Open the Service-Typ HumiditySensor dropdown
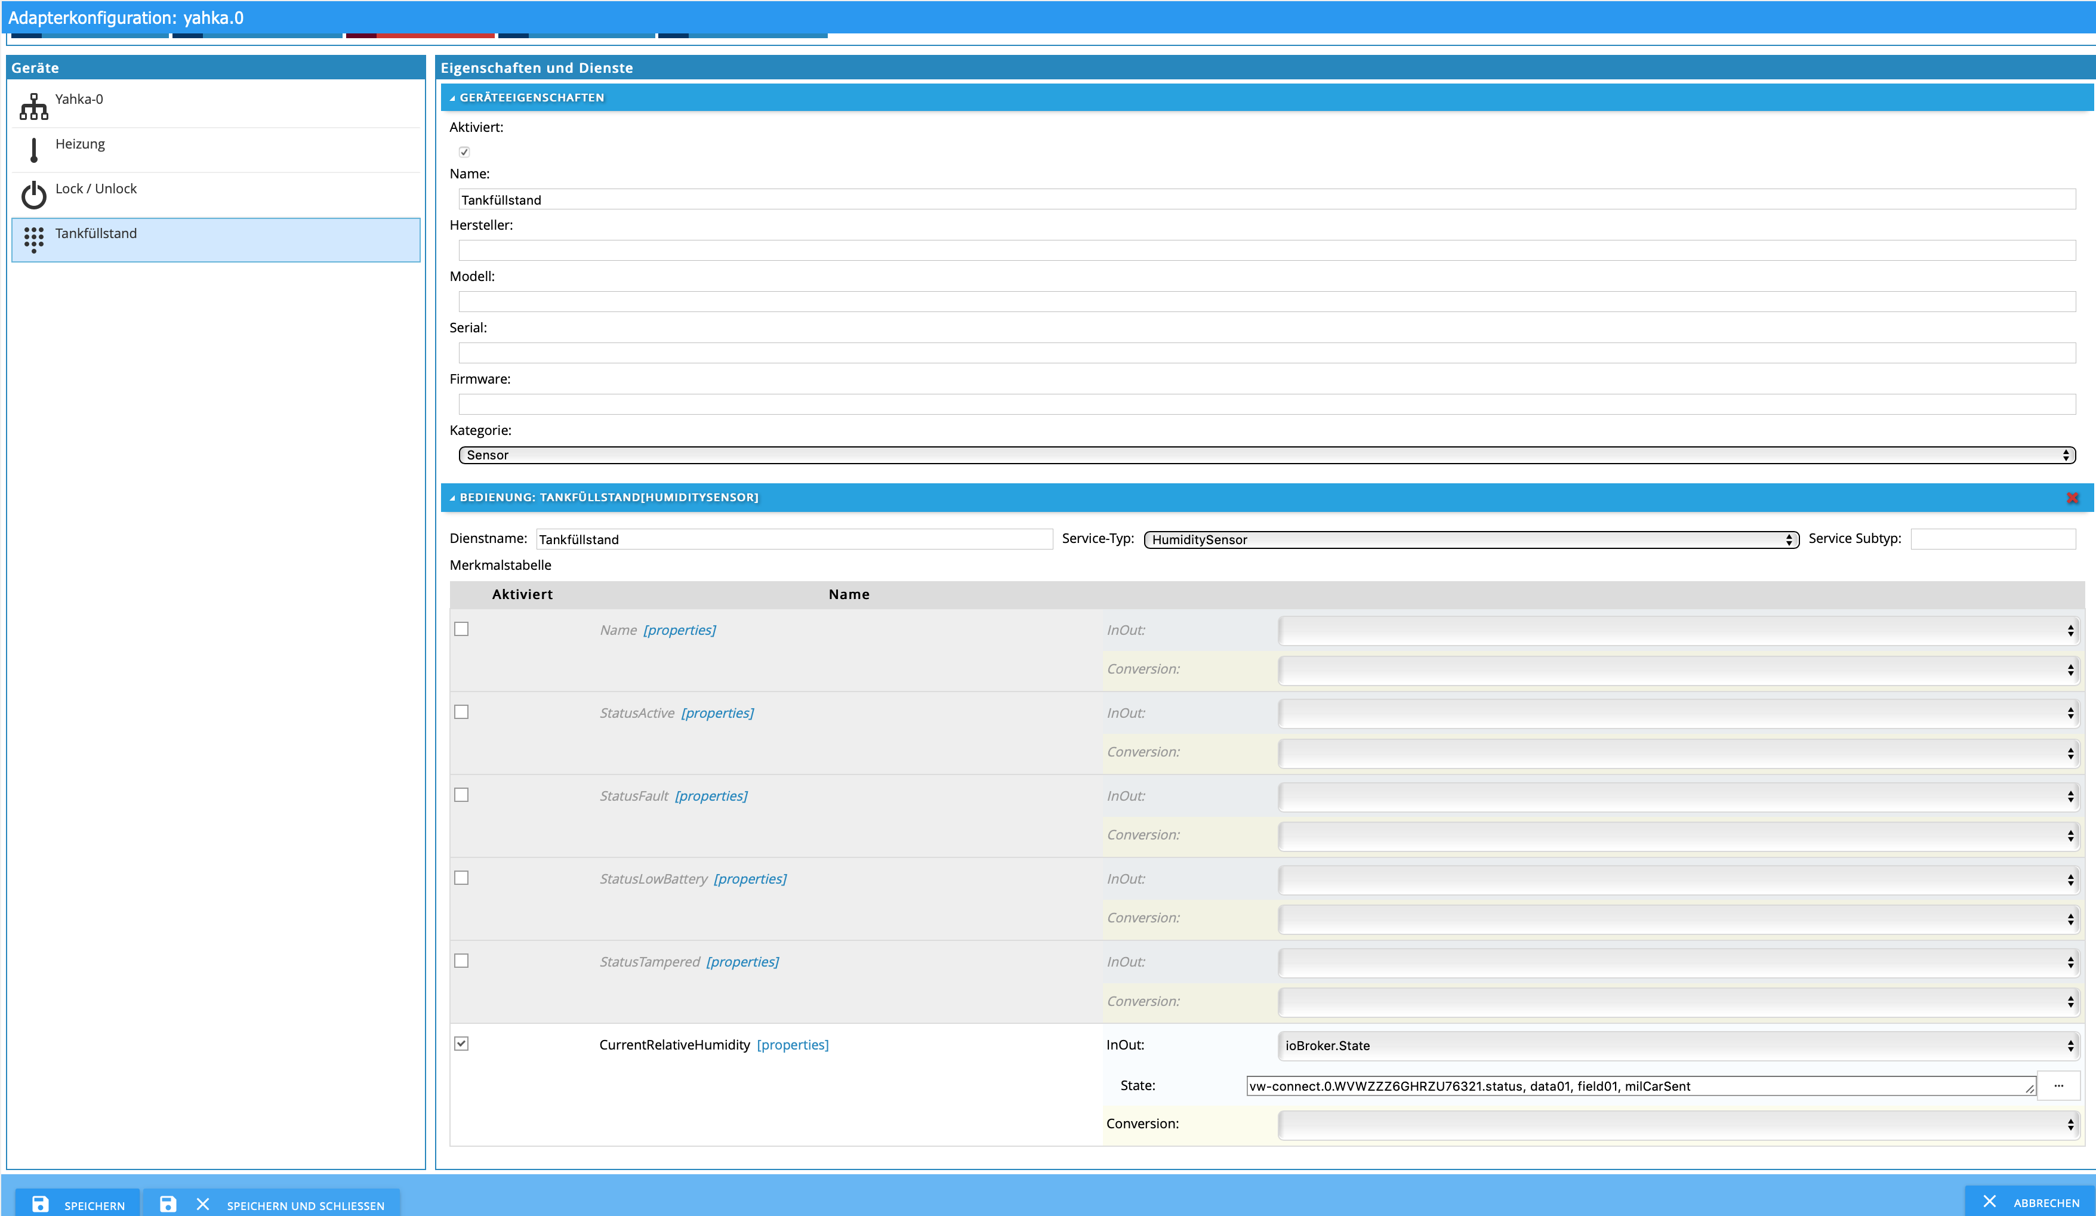The width and height of the screenshot is (2096, 1216). pos(1471,540)
